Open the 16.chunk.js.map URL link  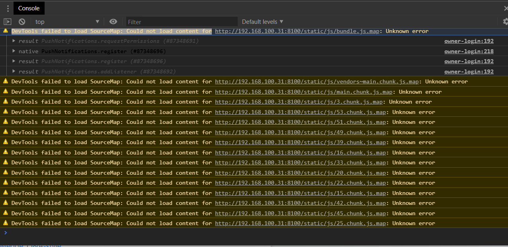(x=301, y=152)
